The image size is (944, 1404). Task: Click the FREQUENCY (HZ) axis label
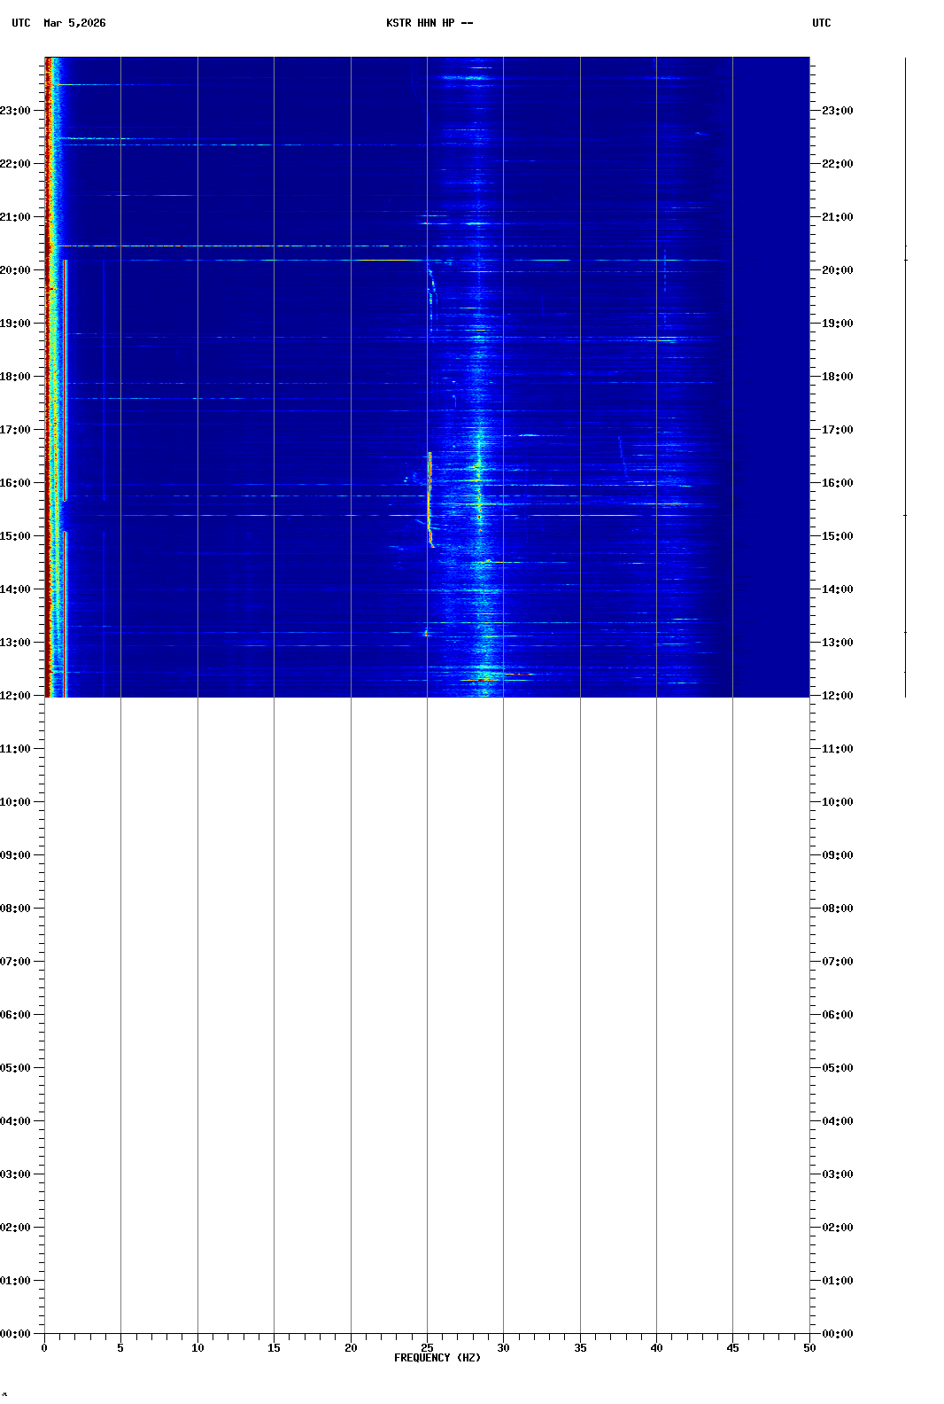click(437, 1358)
